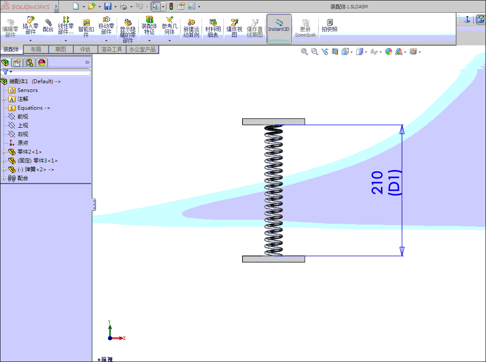486x362 pixels.
Task: Click Zoom to Area icon
Action: click(315, 52)
